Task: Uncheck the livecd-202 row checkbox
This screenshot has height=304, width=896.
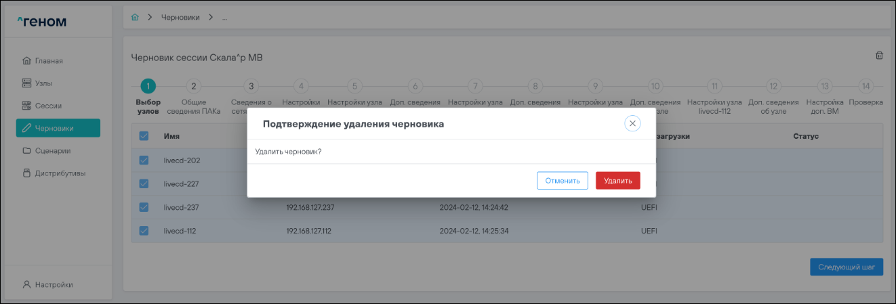Action: (144, 160)
